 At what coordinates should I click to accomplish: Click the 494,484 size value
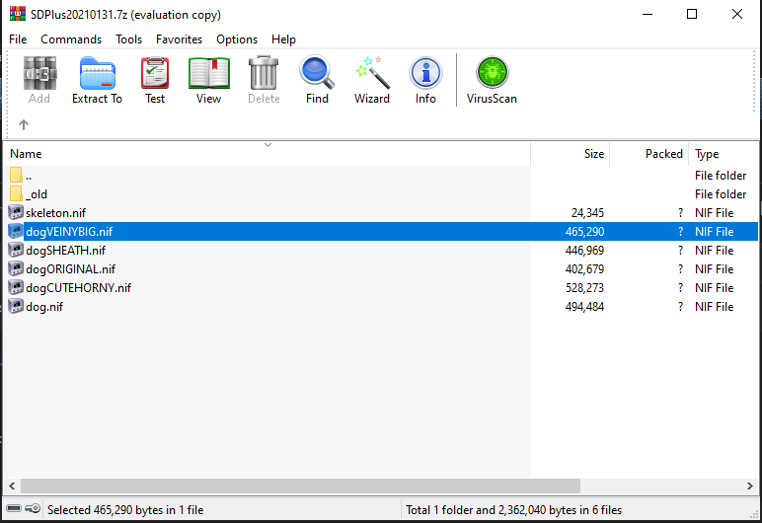pos(584,307)
